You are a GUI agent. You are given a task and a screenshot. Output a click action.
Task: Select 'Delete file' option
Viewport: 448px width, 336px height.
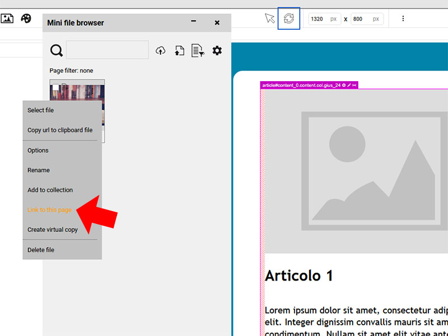coord(41,250)
